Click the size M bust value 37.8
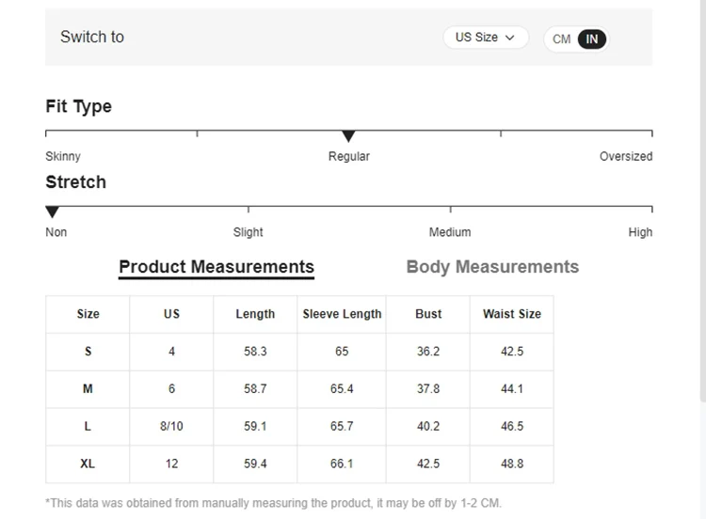This screenshot has height=519, width=706. click(x=428, y=389)
